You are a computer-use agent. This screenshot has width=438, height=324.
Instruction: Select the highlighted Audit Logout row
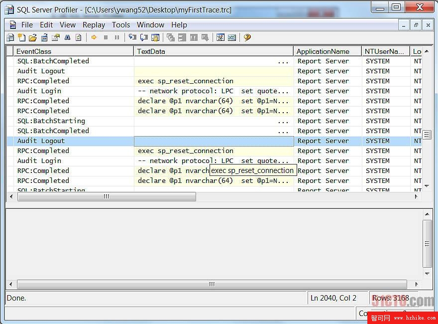(x=214, y=141)
